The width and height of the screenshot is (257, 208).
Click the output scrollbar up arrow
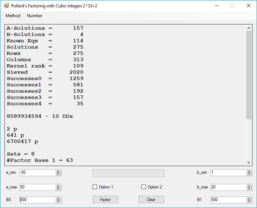[x=249, y=28]
